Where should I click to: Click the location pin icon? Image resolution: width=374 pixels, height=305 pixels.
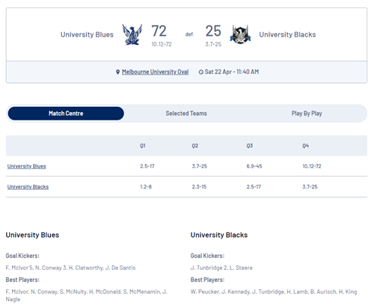pyautogui.click(x=118, y=72)
